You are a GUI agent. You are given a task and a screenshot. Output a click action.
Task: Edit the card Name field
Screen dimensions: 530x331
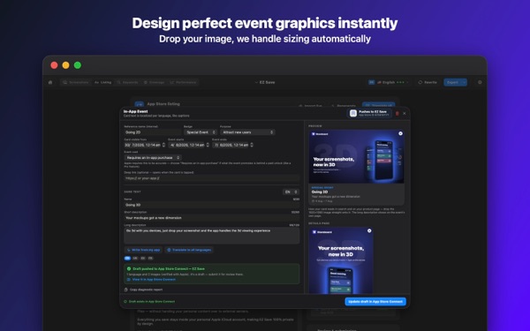(212, 205)
